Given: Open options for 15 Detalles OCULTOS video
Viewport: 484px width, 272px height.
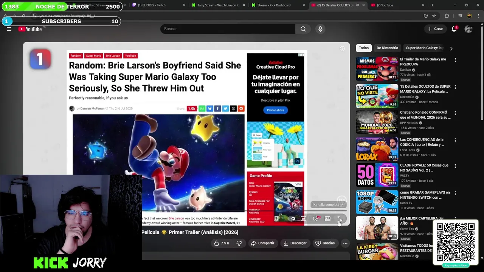Looking at the screenshot, I should coord(455,87).
